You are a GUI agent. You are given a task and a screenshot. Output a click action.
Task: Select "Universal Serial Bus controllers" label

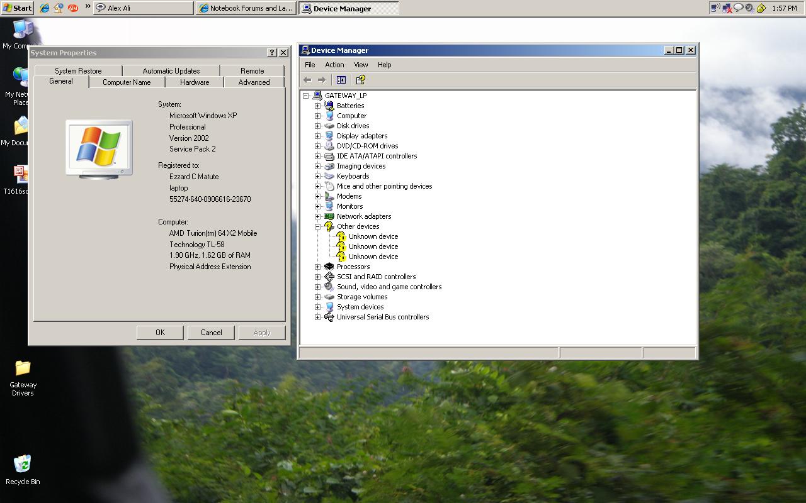click(383, 317)
